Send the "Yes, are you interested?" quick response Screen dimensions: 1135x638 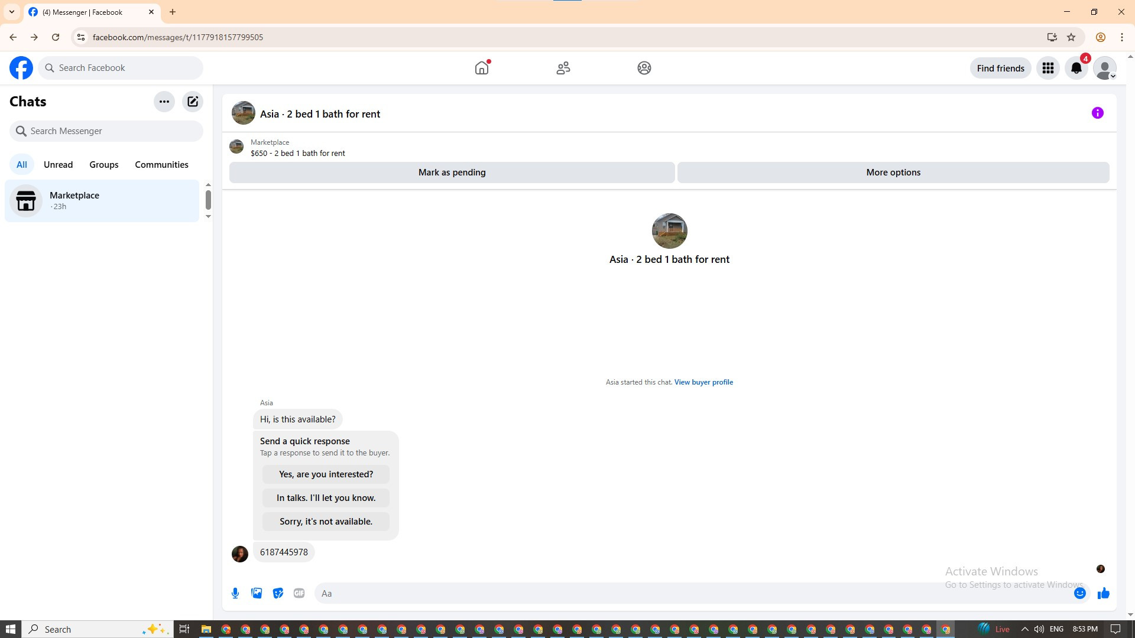coord(326,474)
